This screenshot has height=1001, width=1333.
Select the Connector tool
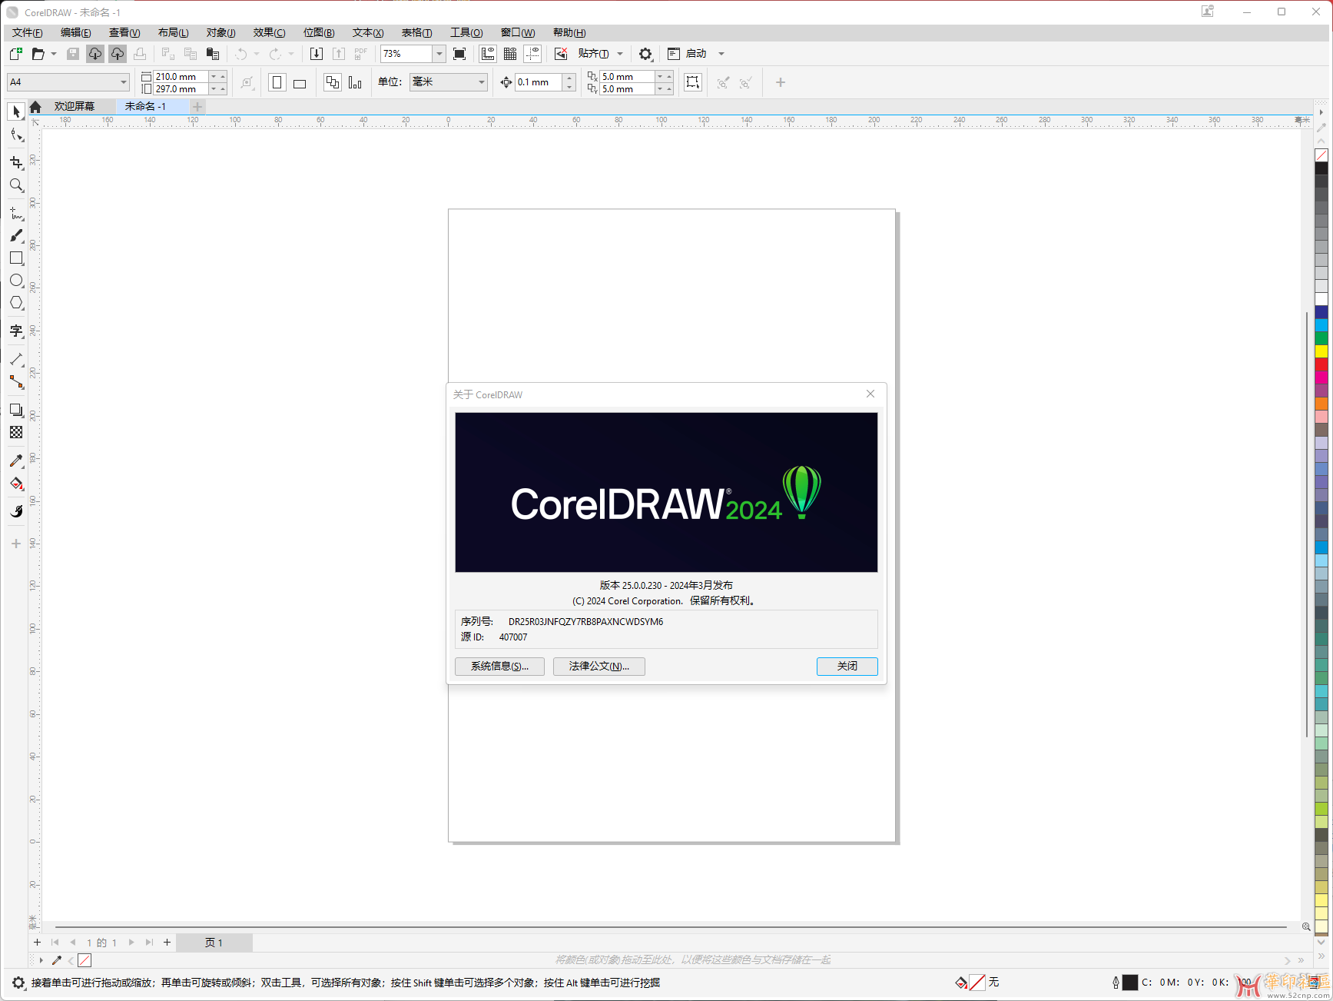[16, 382]
